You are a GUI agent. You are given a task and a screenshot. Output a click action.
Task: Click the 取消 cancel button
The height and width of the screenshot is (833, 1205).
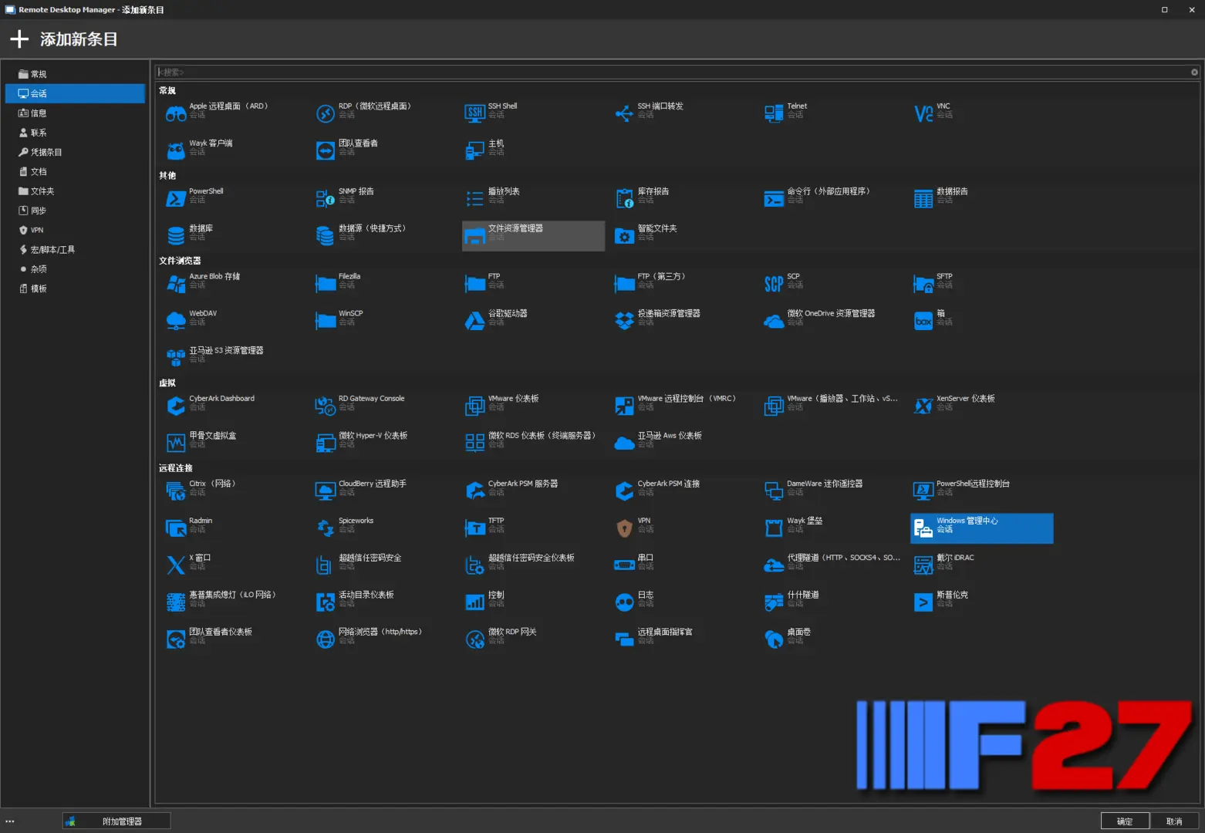[x=1174, y=821]
